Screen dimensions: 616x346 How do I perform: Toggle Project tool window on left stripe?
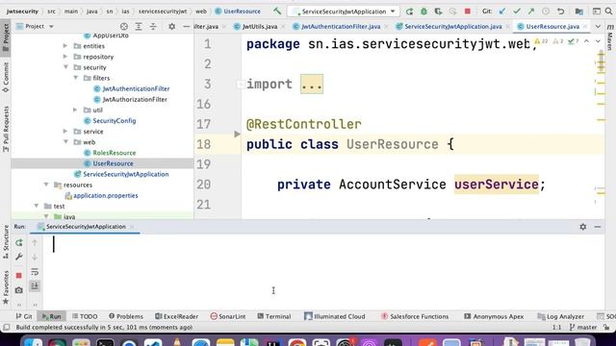[6, 37]
